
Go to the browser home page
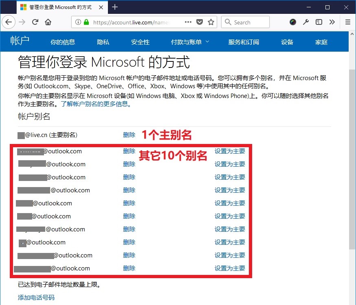click(x=48, y=22)
